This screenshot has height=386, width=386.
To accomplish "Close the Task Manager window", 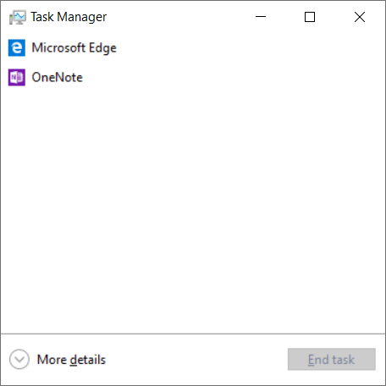I will tap(360, 17).
